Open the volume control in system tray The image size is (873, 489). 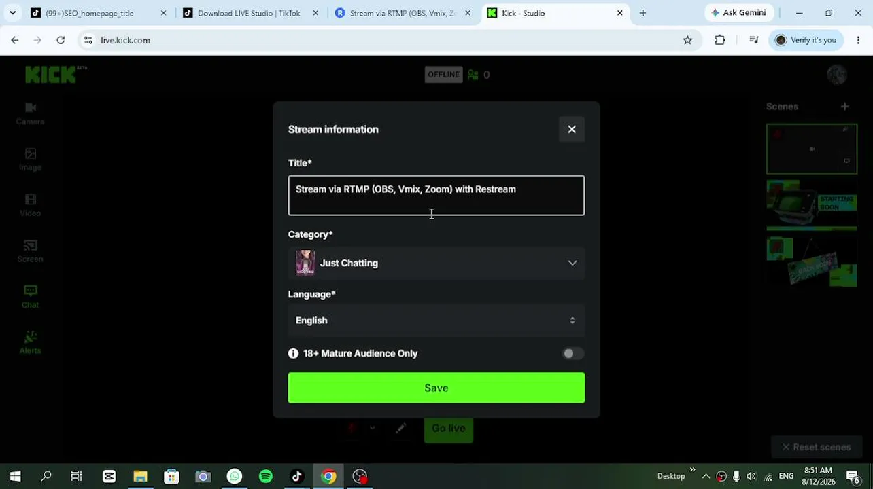(x=751, y=476)
